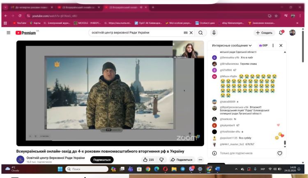
Task: Open Telegram from the taskbar
Action: click(x=183, y=169)
